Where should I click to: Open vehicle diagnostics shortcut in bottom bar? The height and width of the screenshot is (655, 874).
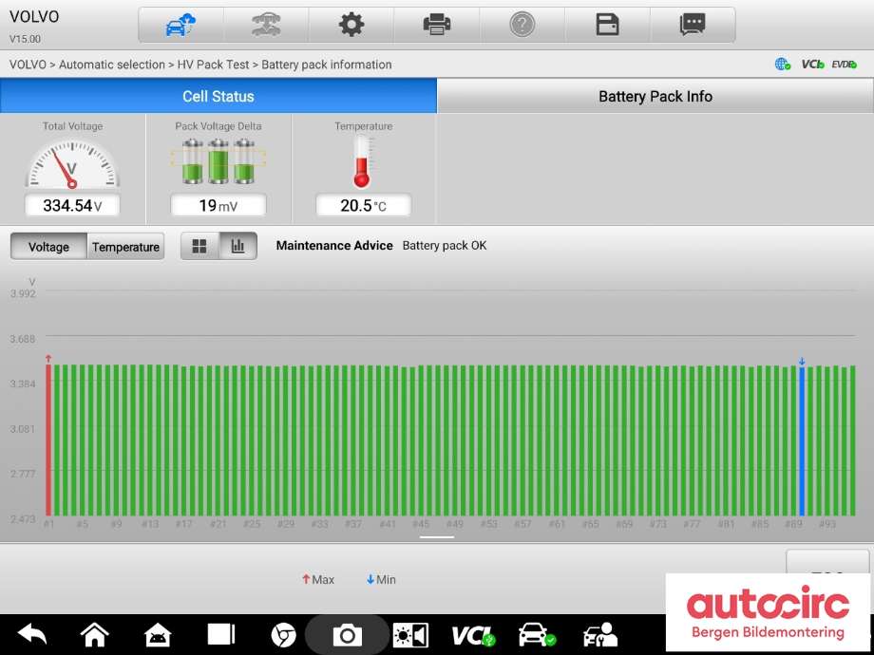537,635
